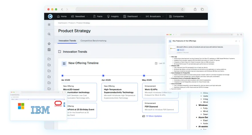The width and height of the screenshot is (252, 135).
Task: Click the Key Features popup window address bar
Action: pyautogui.click(x=207, y=35)
